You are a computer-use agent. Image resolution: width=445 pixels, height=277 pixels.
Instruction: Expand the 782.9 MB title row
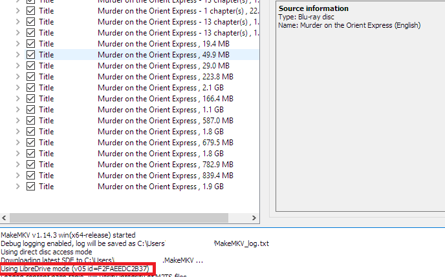pyautogui.click(x=18, y=165)
